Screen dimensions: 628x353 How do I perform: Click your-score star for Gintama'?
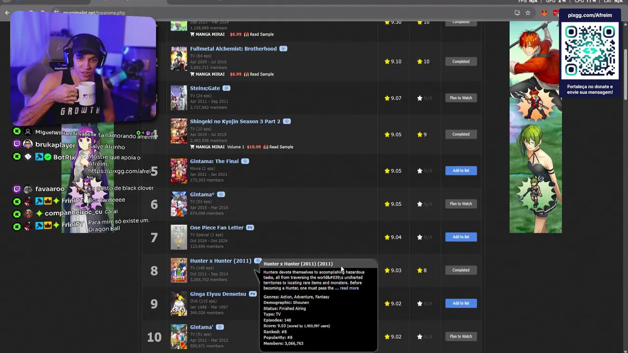point(419,336)
